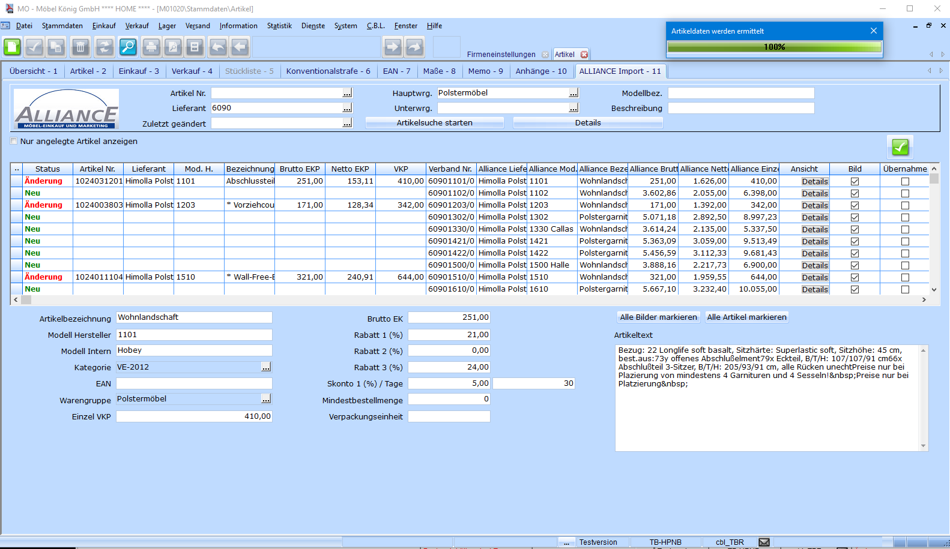The image size is (950, 549).
Task: Click the green checkmark confirm import button
Action: point(900,147)
